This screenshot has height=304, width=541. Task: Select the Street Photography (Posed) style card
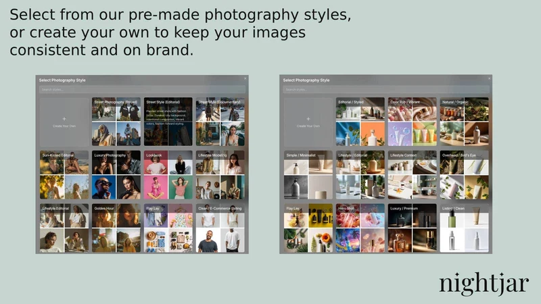(116, 122)
